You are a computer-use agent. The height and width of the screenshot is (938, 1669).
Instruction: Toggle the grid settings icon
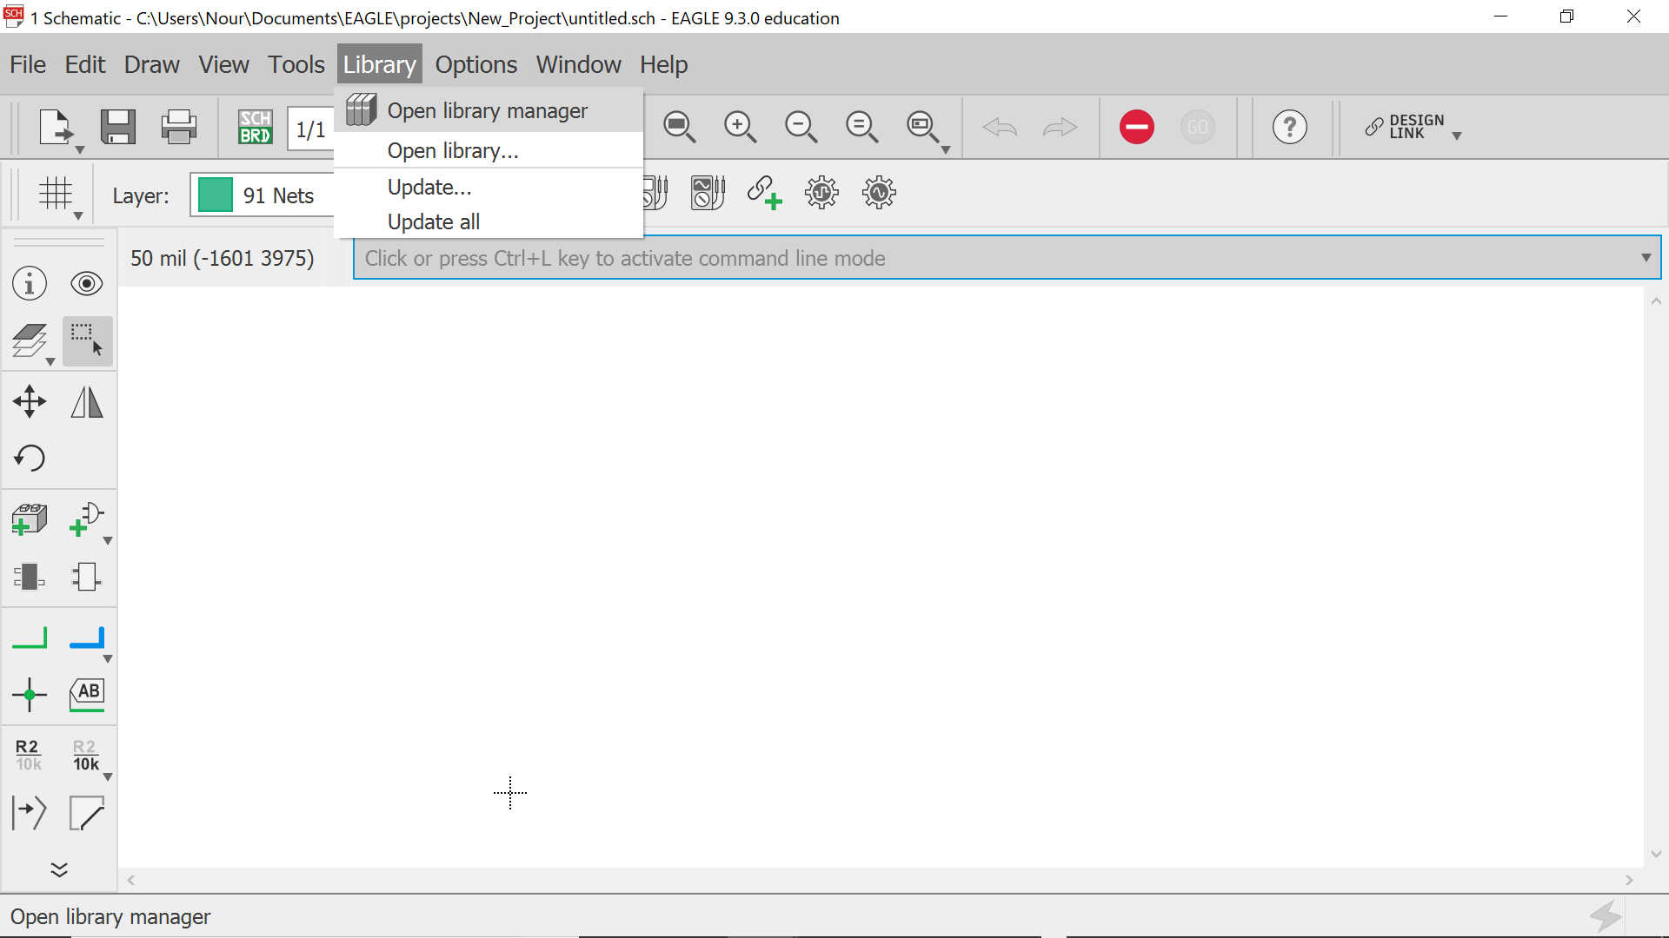[x=56, y=193]
